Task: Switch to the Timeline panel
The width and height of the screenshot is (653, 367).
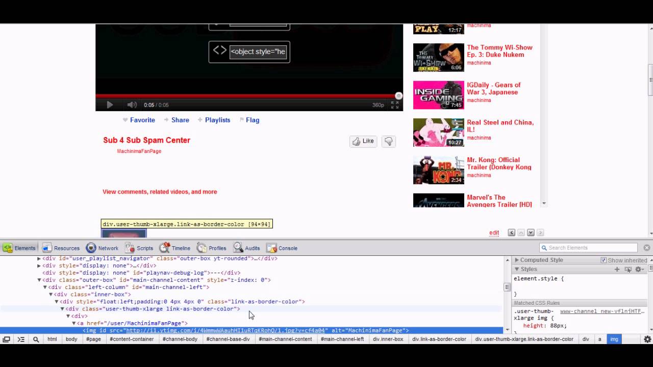Action: (x=175, y=248)
